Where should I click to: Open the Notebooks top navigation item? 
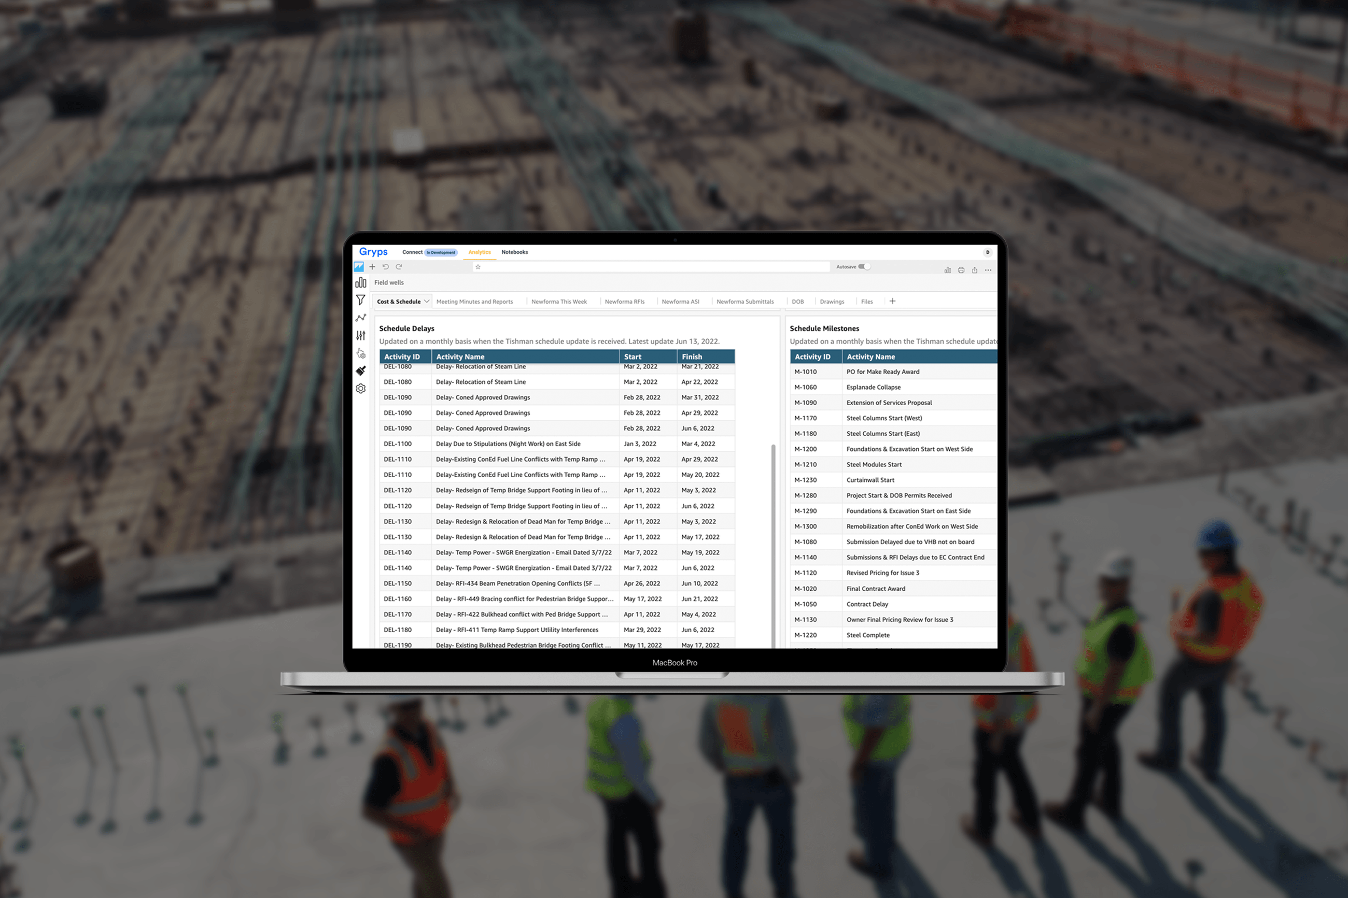[x=514, y=252]
